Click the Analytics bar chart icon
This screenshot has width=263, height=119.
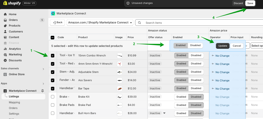(5, 49)
